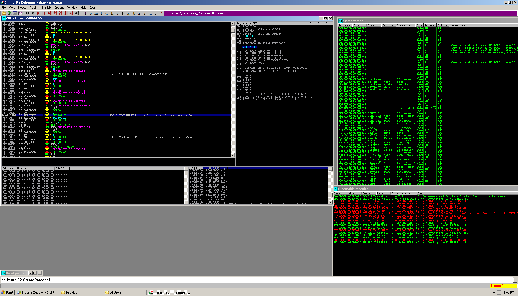Click the stack pane scroll-down arrow
518x296 pixels.
[x=330, y=202]
